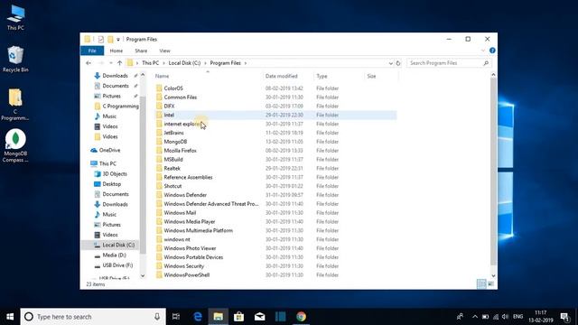The height and width of the screenshot is (325, 578).
Task: Switch to Details view layout button
Action: pos(481,283)
